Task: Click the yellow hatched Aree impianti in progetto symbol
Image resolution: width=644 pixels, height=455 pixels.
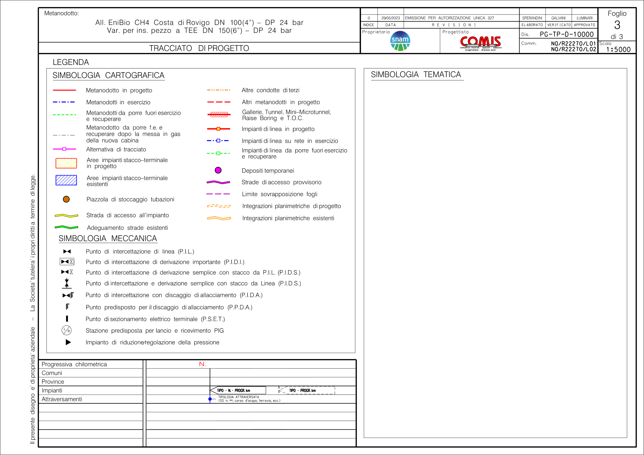Action: point(66,163)
